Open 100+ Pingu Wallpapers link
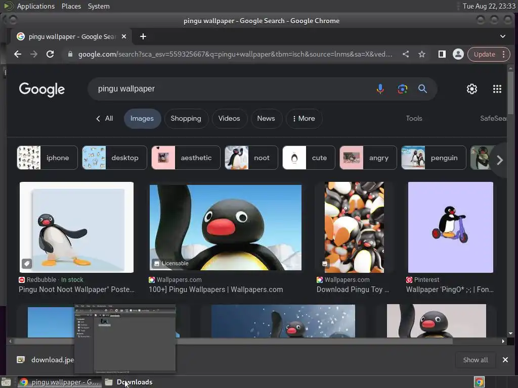Image resolution: width=518 pixels, height=388 pixels. [215, 289]
